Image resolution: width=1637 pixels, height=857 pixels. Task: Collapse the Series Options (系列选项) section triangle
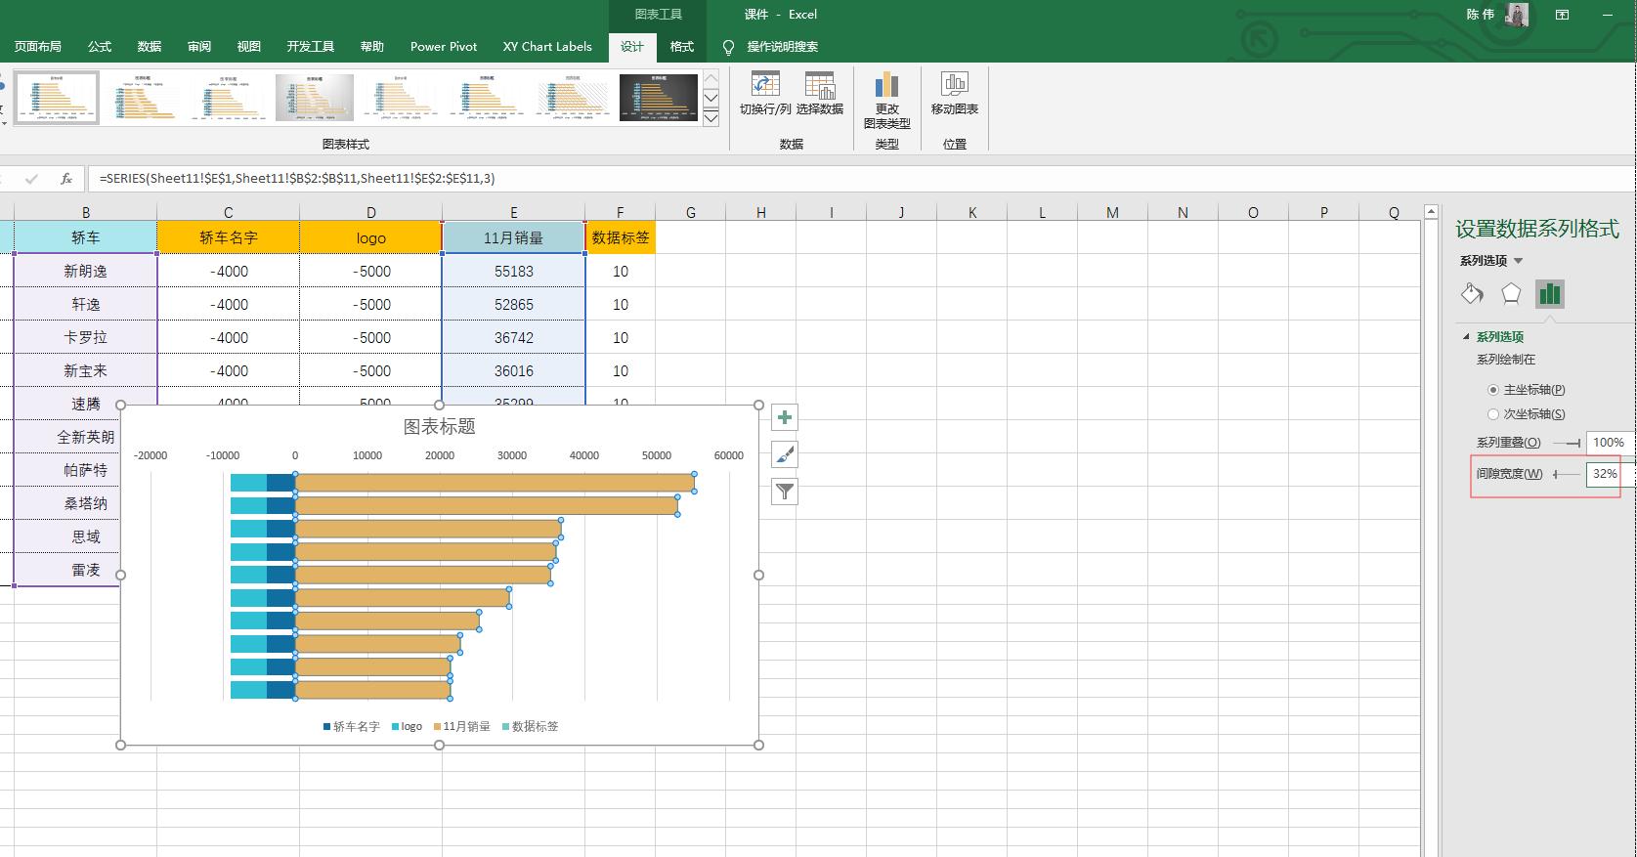(x=1466, y=337)
